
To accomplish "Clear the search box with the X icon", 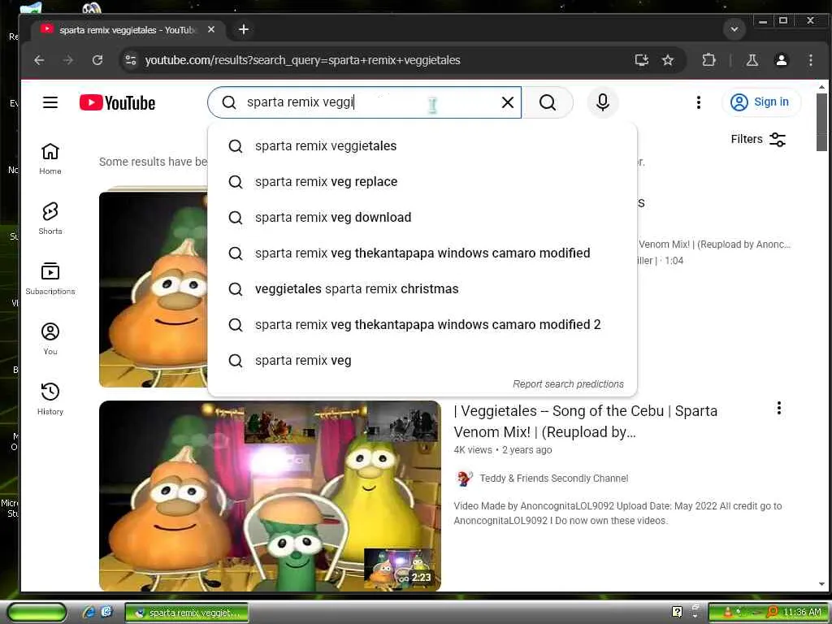I will [x=508, y=102].
